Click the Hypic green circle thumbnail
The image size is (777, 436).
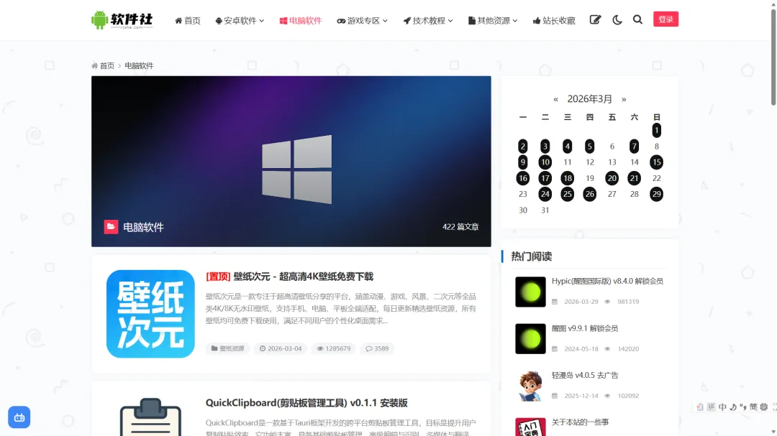(530, 292)
